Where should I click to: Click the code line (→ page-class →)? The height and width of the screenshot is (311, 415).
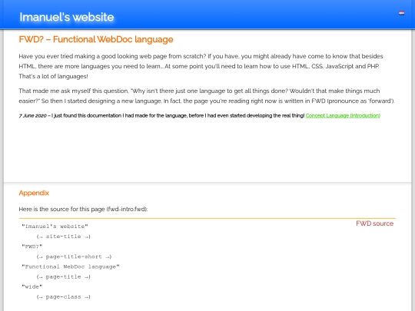[64, 296]
